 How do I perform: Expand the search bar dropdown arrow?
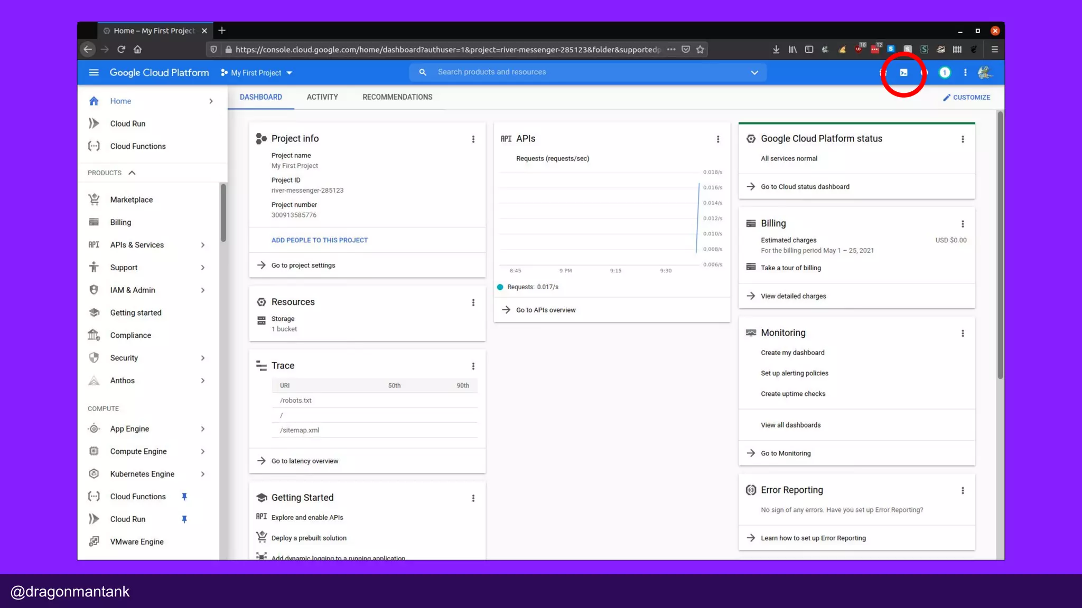[754, 73]
